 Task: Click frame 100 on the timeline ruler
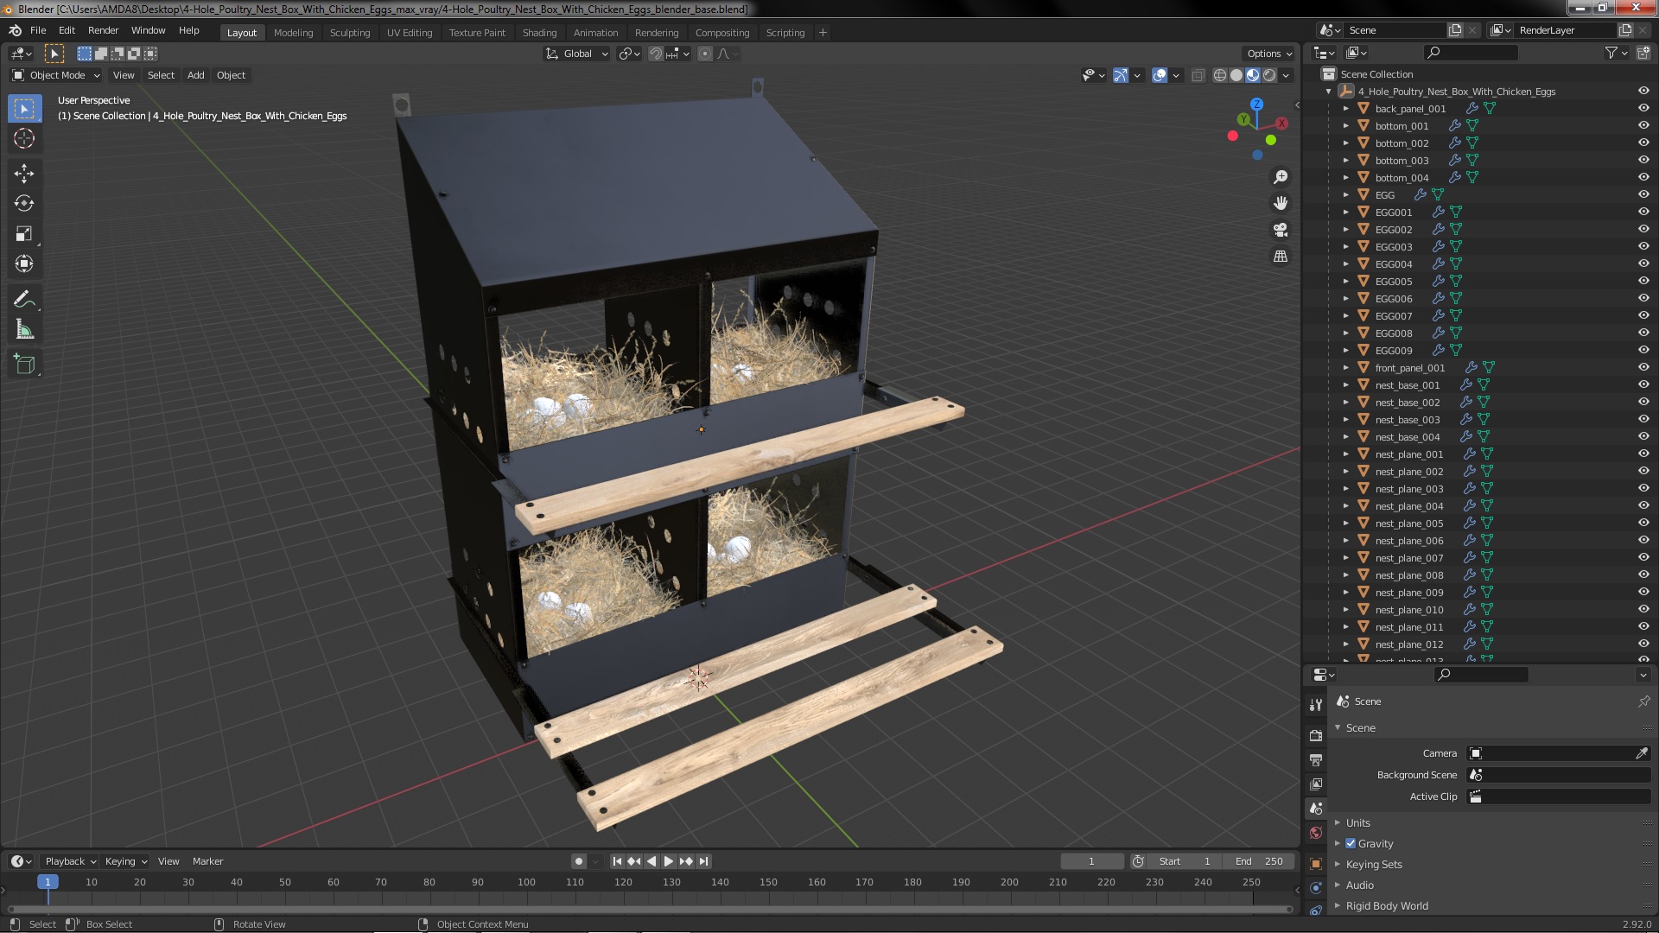click(526, 882)
